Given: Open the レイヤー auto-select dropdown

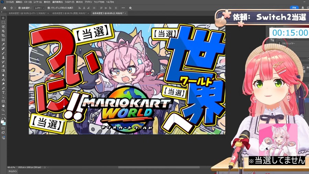Looking at the screenshot, I should click(x=39, y=8).
